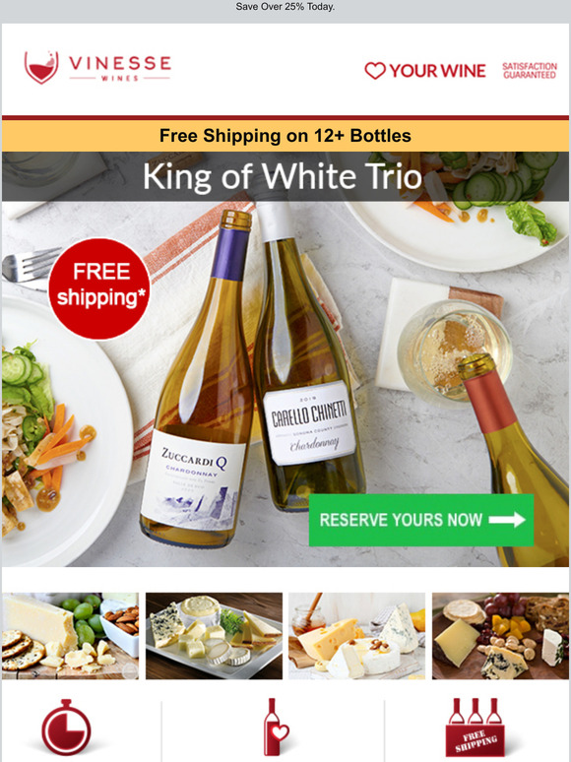The width and height of the screenshot is (571, 762).
Task: Open the cheese with green grapes thumbnail
Action: coord(71,636)
